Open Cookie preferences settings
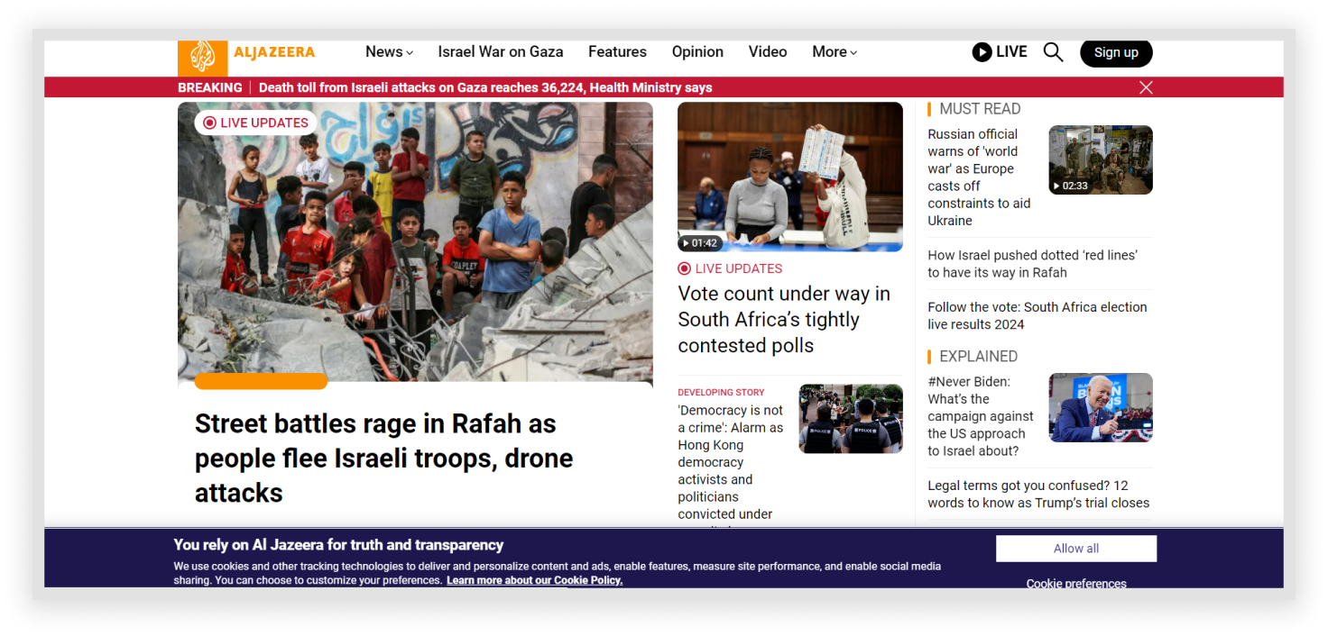This screenshot has width=1328, height=636. pos(1075,583)
